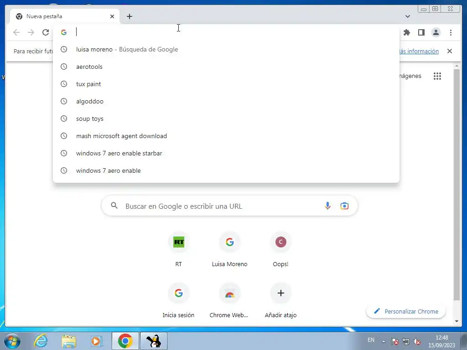This screenshot has width=467, height=350.
Task: Open the Más información link
Action: click(x=419, y=51)
